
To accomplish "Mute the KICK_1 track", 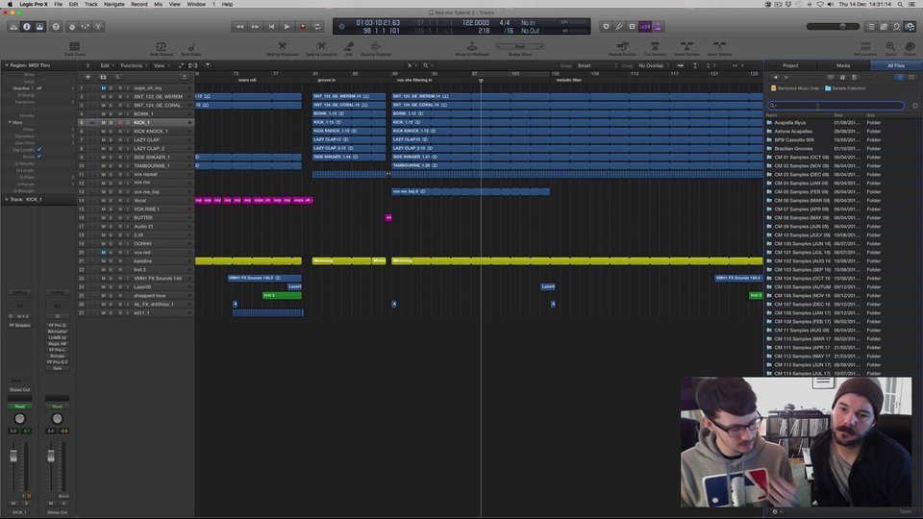I will pos(103,122).
